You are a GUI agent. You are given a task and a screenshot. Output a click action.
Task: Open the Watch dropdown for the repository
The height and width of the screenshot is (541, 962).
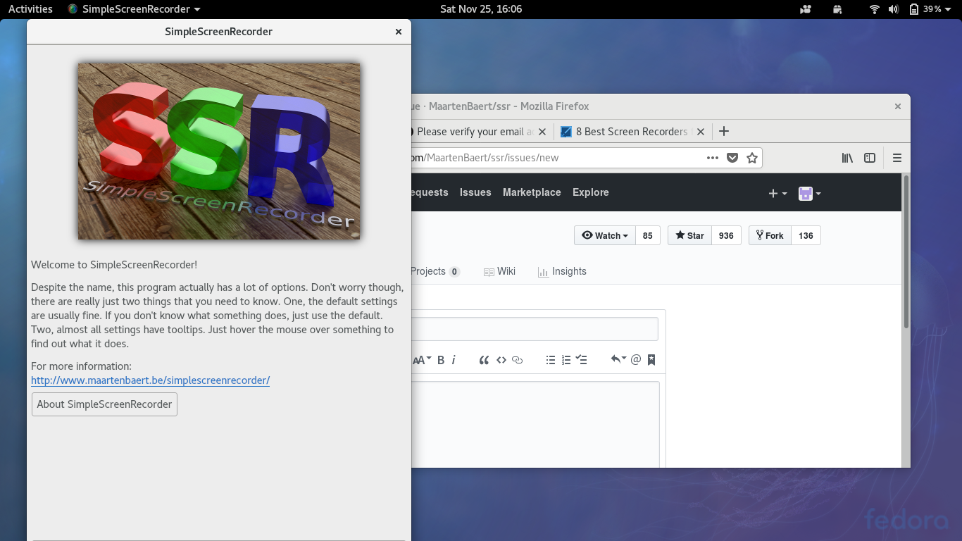click(604, 235)
